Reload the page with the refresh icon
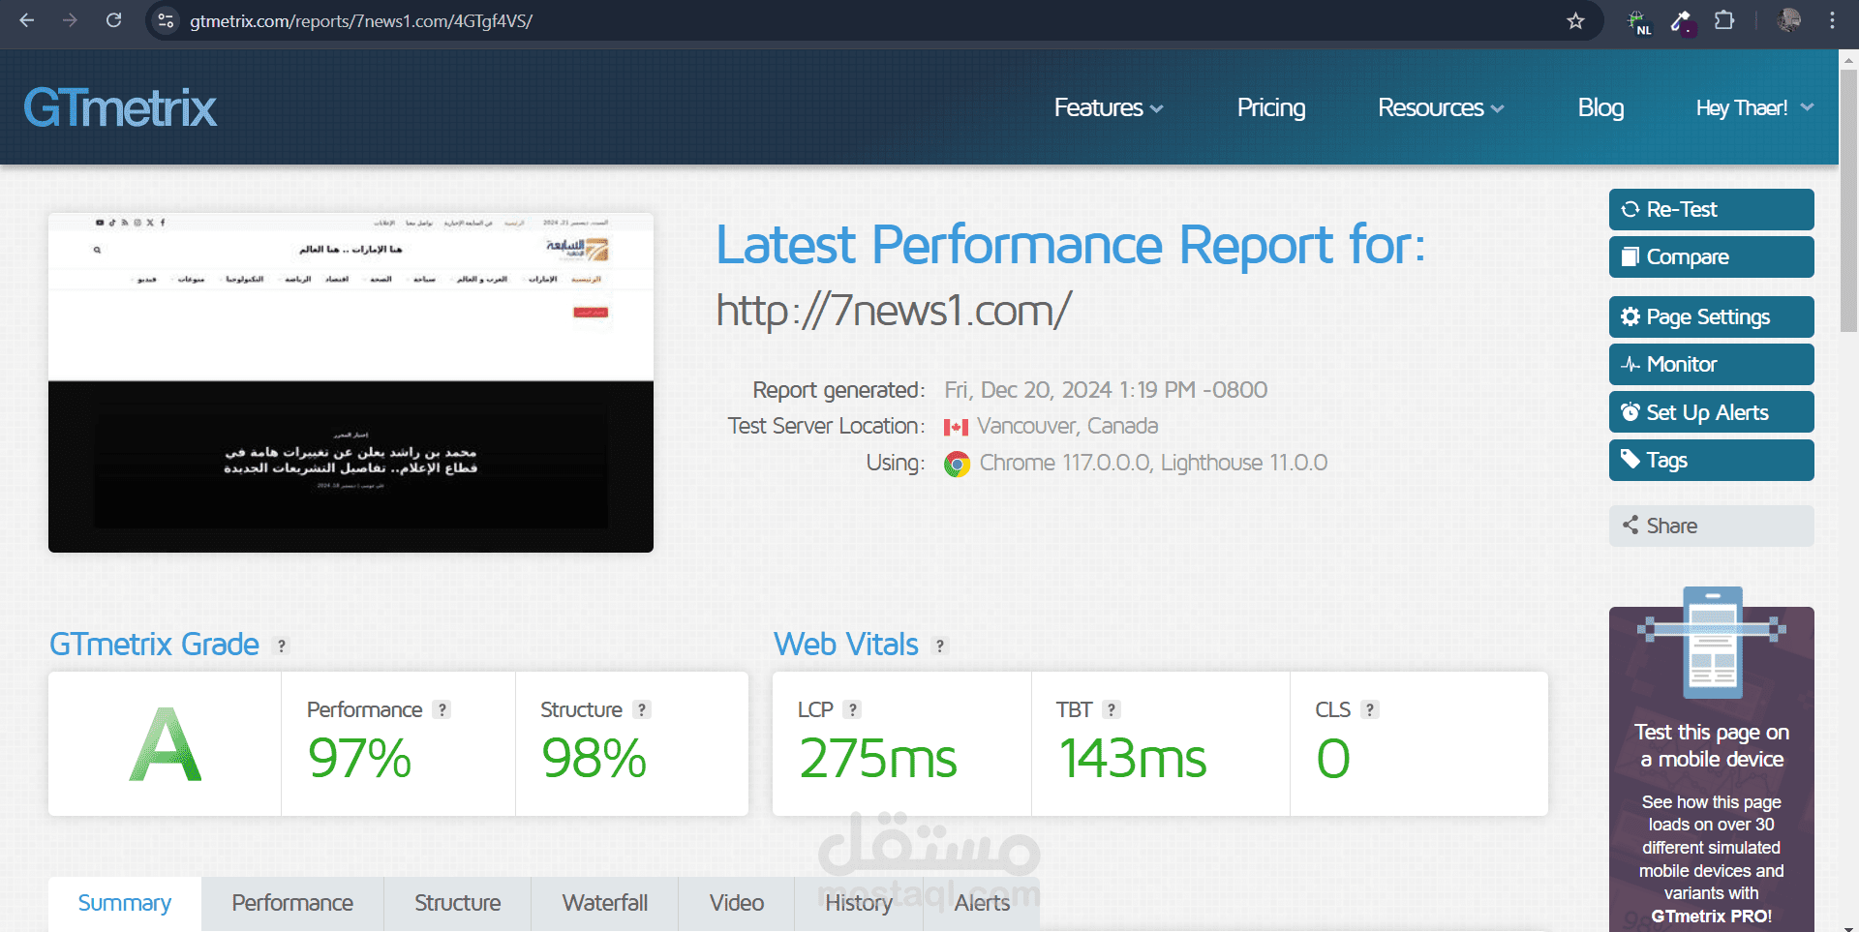 (113, 20)
